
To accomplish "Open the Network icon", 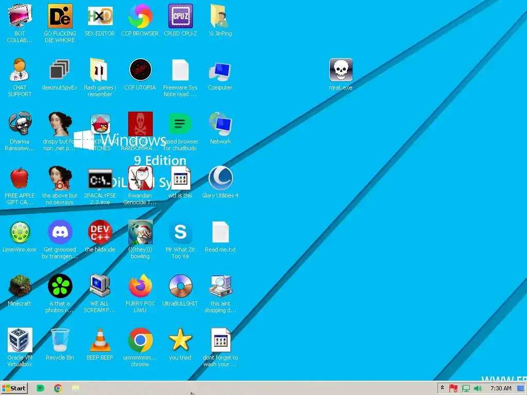I will coord(220,128).
